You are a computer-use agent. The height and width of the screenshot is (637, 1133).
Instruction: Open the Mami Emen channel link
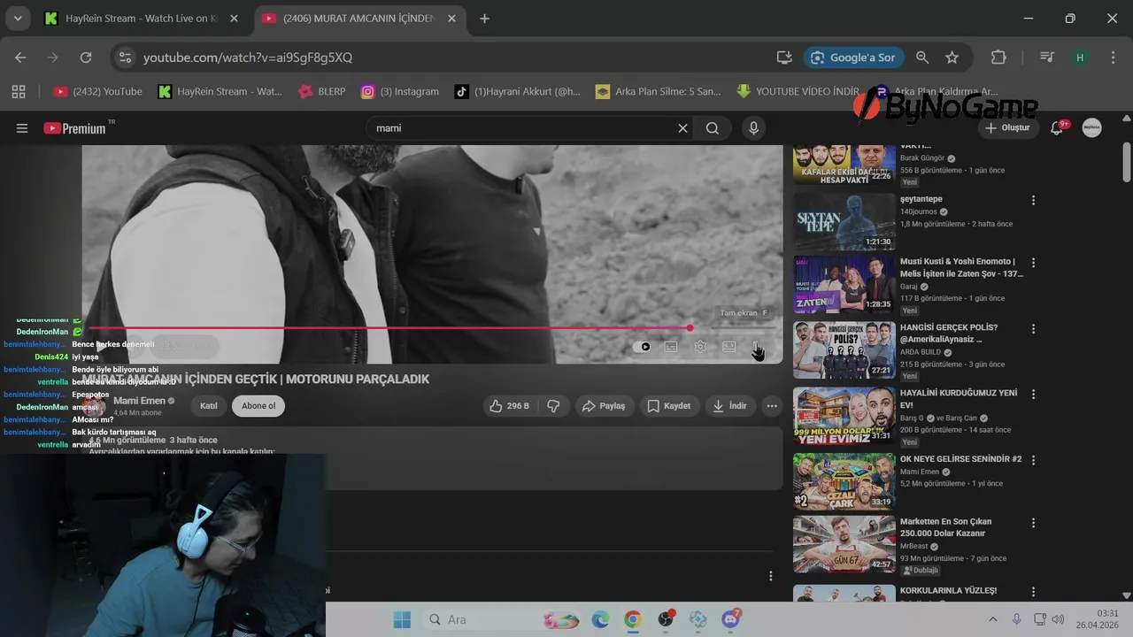(139, 401)
